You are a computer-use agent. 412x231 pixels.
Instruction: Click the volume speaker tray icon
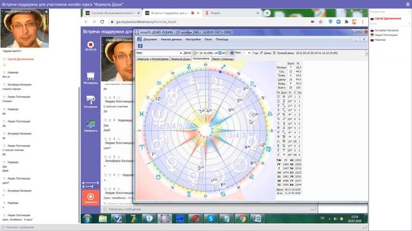(x=335, y=218)
